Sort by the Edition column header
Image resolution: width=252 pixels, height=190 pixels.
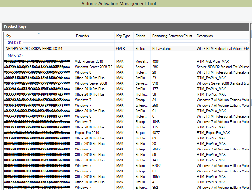click(142, 36)
